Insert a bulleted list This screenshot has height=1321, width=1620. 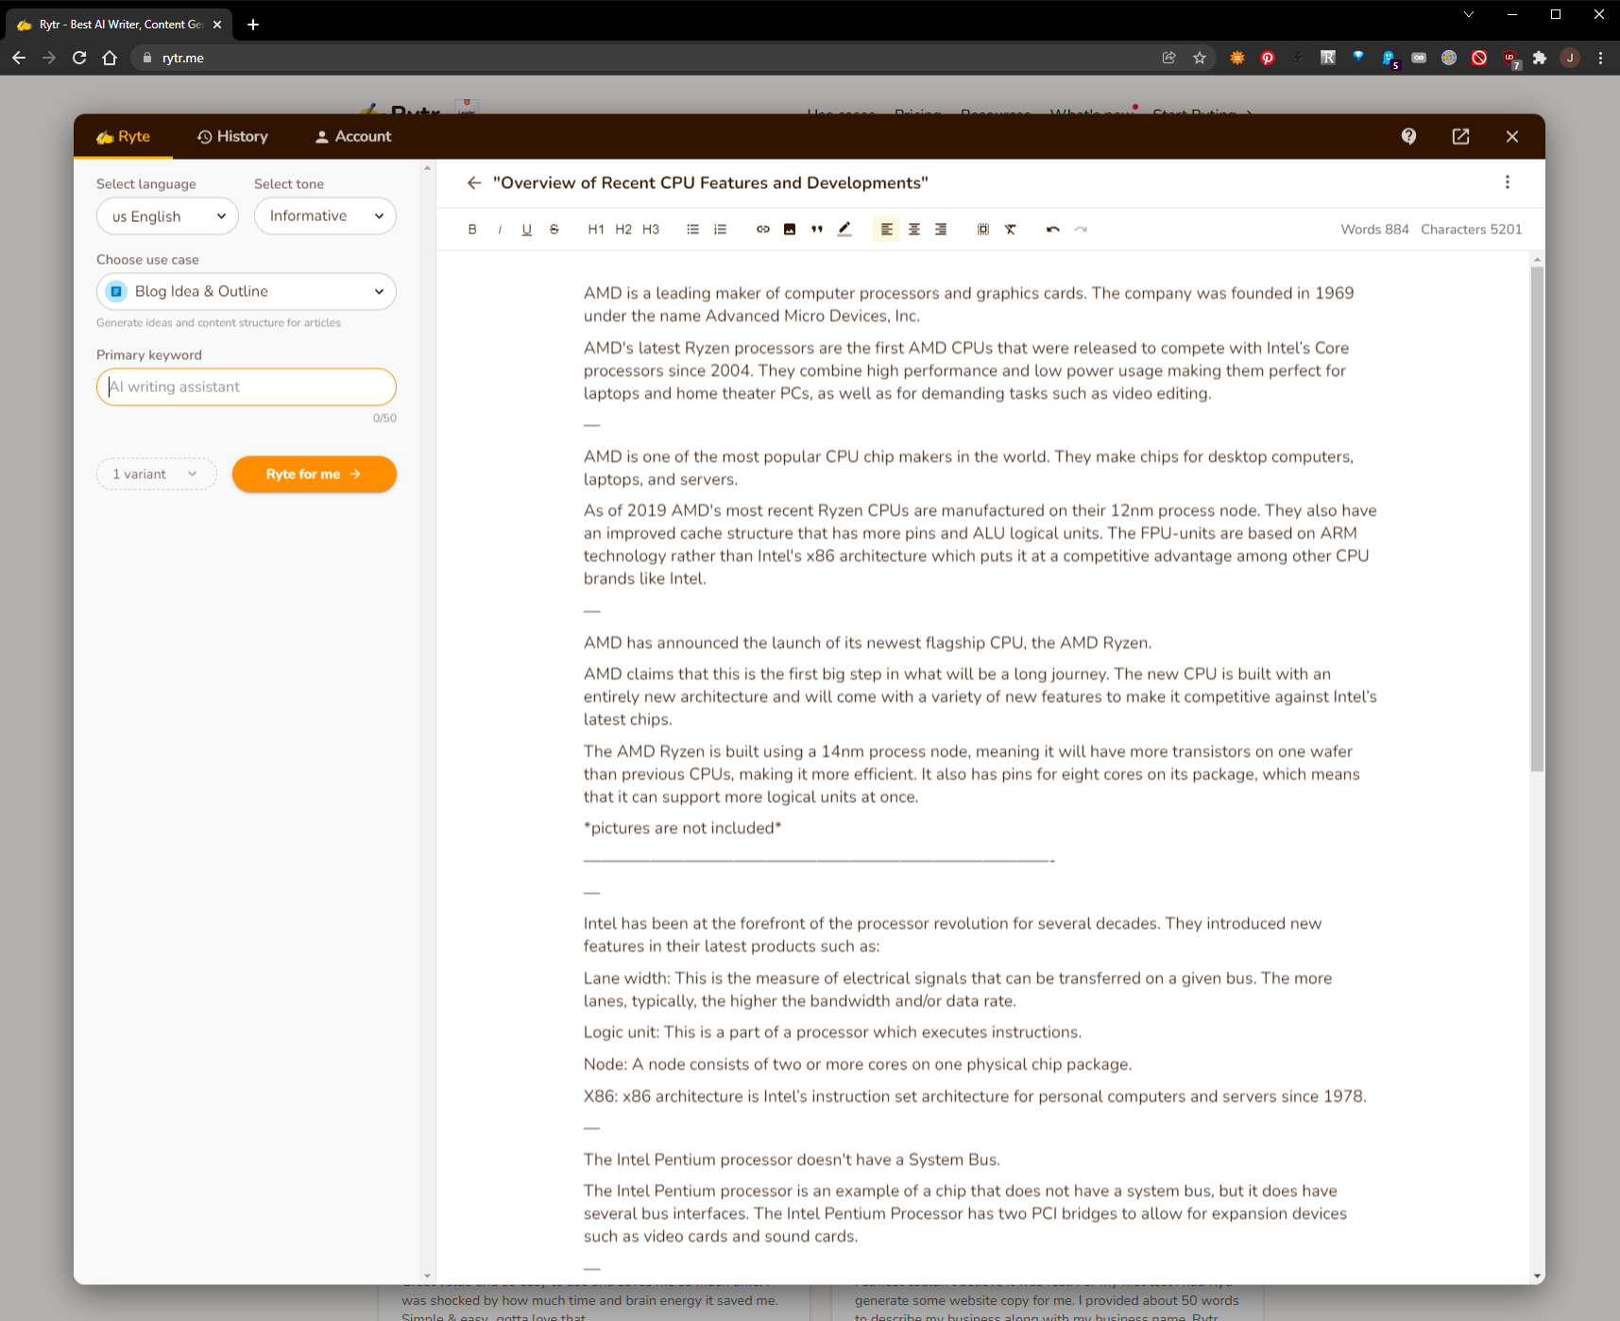click(x=692, y=230)
